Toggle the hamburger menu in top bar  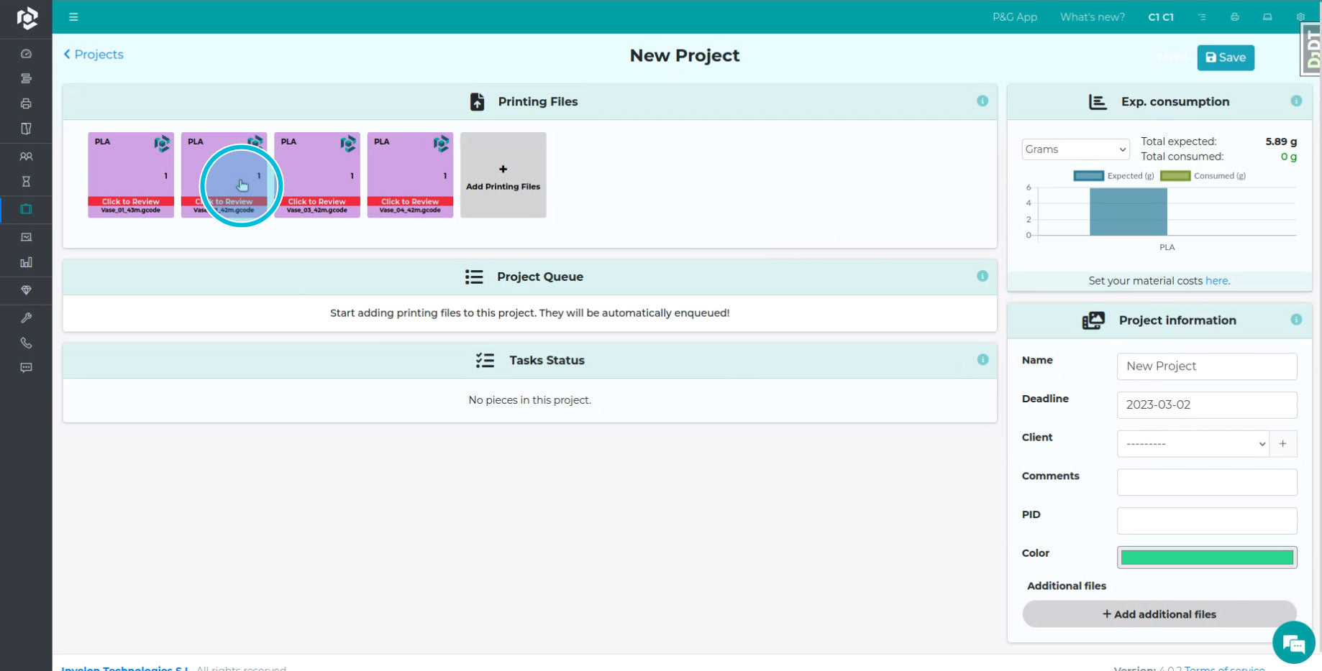[x=73, y=17]
